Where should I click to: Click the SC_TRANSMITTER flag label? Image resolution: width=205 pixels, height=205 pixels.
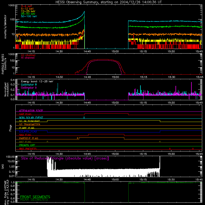pos(30,125)
